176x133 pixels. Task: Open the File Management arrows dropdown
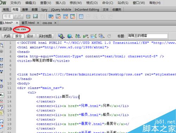click(x=78, y=36)
